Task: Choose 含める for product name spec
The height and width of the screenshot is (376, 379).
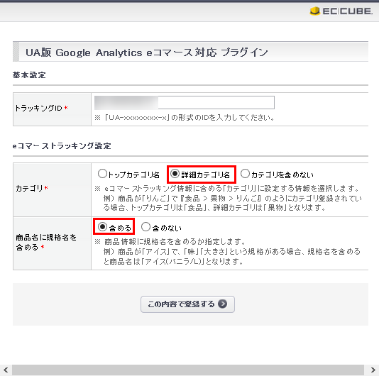Action: (x=102, y=226)
